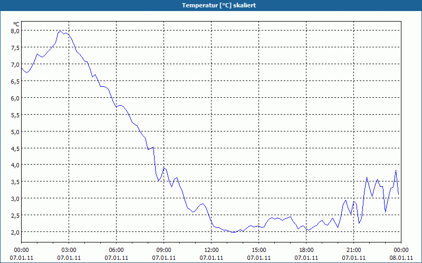Click the 5,5 y-axis value

[x=15, y=115]
